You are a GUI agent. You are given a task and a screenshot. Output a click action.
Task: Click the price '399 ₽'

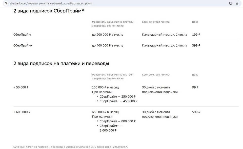[196, 45]
